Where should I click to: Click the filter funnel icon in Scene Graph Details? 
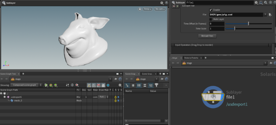(156, 85)
